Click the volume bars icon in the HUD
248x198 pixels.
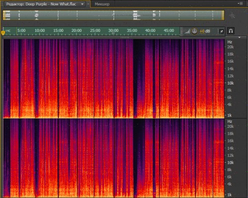point(187,31)
